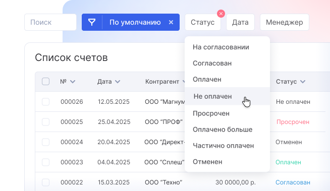Click contractor ООО "Сплеш"
This screenshot has width=330, height=191.
click(x=164, y=162)
